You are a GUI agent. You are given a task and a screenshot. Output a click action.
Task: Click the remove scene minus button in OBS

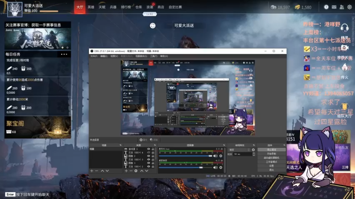97,171
